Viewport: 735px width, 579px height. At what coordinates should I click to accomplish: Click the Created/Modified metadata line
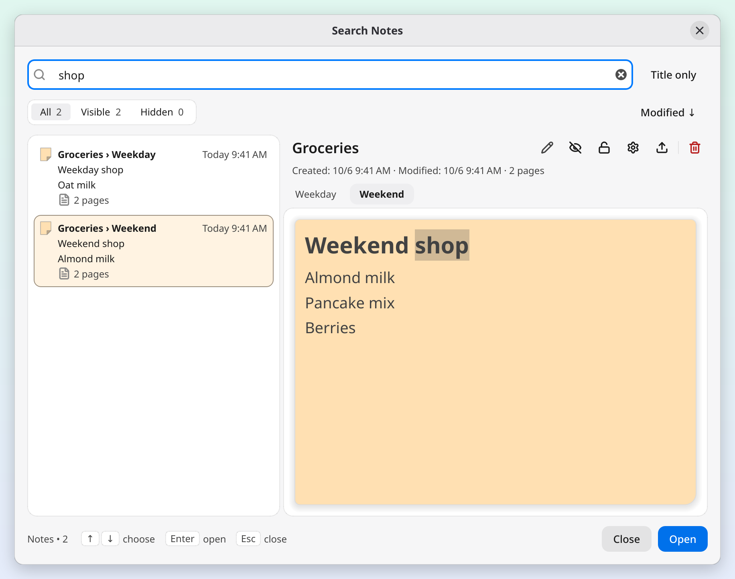(418, 170)
